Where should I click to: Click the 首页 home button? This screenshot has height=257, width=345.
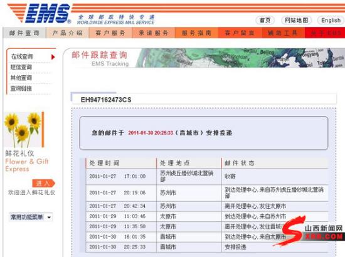(265, 21)
